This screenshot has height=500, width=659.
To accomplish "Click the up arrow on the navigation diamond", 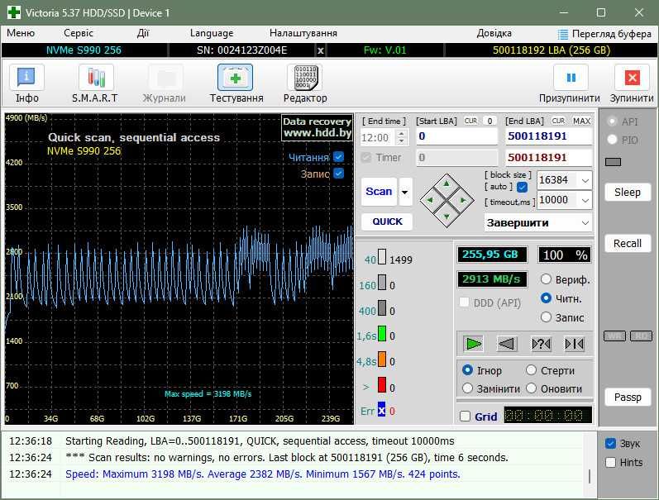I will tap(446, 183).
